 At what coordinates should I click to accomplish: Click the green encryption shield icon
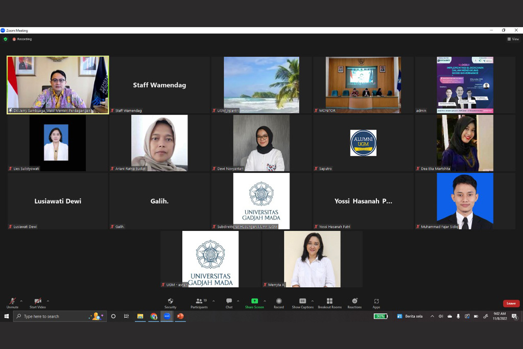click(x=6, y=39)
